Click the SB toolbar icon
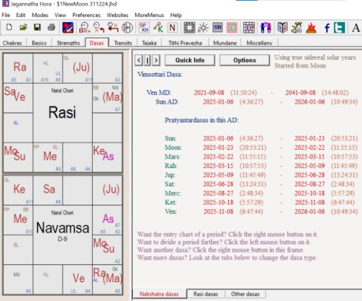Image resolution: width=362 pixels, height=301 pixels. click(x=217, y=28)
